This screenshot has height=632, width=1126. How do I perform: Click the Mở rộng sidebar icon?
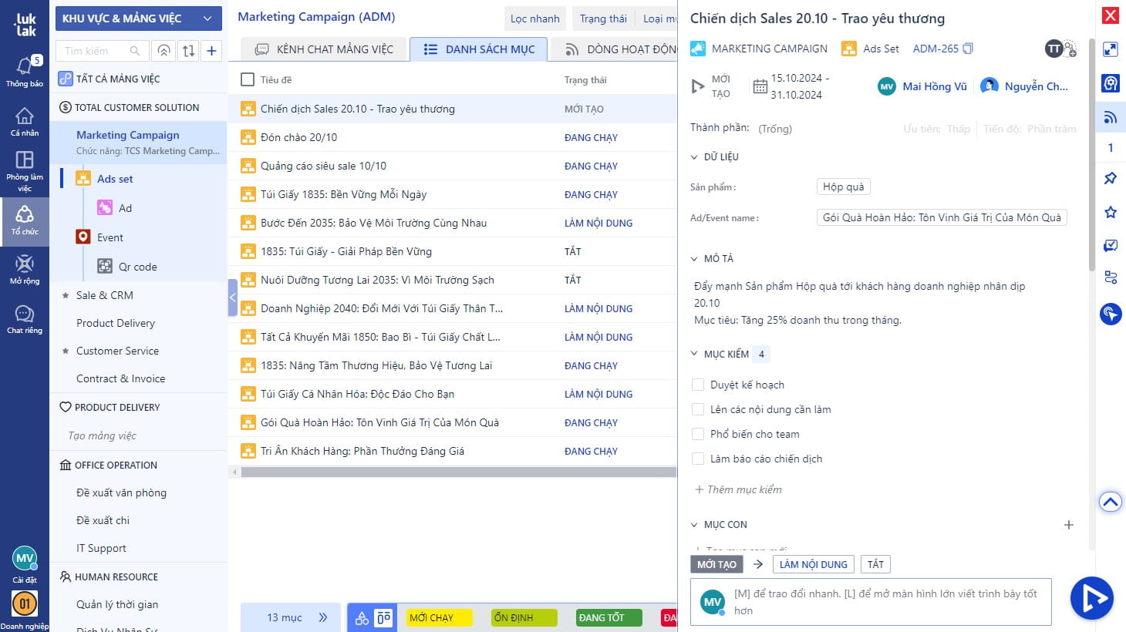[25, 270]
